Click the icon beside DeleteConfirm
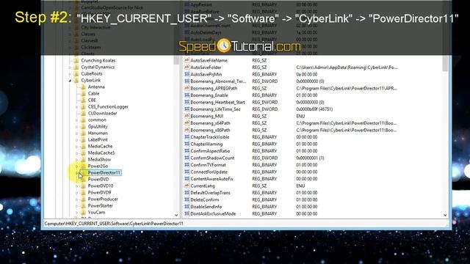 point(187,199)
